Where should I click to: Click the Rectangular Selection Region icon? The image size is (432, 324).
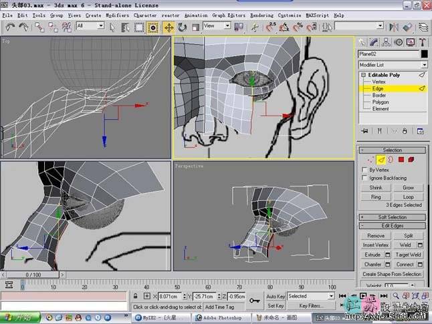139,27
